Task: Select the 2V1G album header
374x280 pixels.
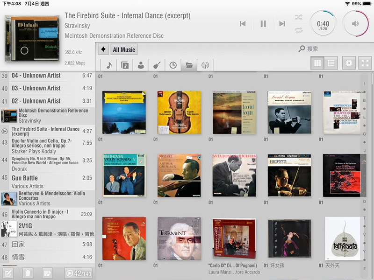Action: [x=47, y=229]
